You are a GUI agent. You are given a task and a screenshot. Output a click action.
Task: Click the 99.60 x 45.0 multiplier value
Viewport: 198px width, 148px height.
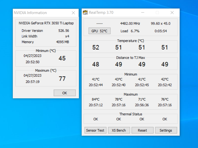click(x=161, y=24)
